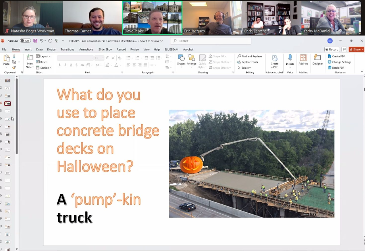Click the Cut scissors icon
Screen dimensions: 365x251
(14, 56)
